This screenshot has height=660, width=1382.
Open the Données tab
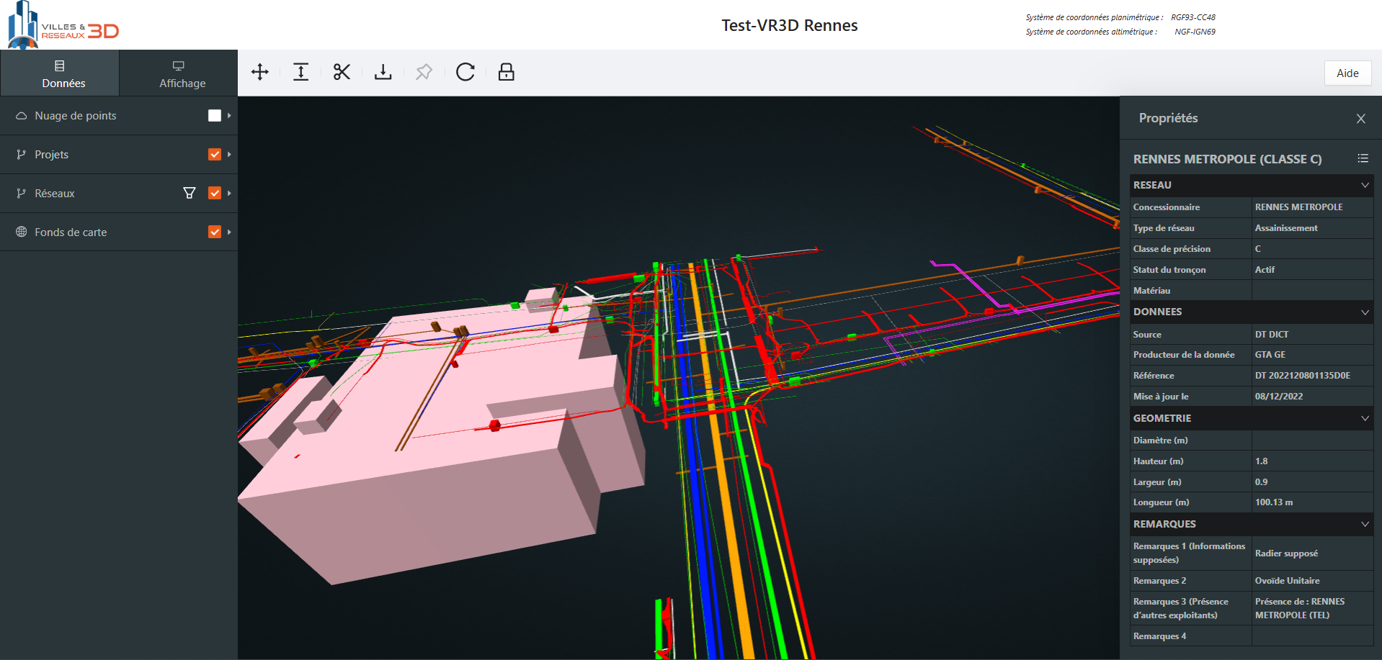pos(63,73)
